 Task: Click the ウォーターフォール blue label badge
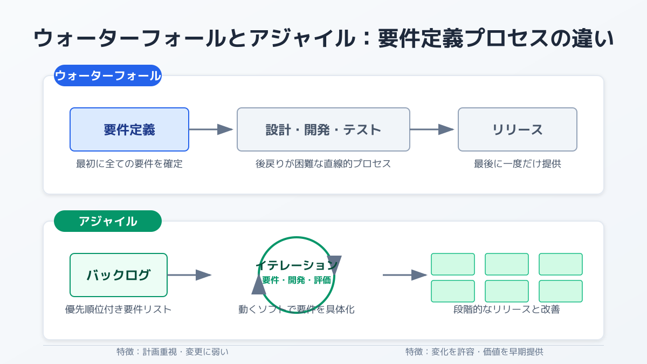108,75
